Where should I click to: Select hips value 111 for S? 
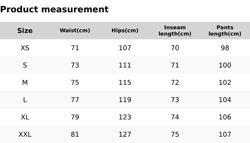point(125,65)
